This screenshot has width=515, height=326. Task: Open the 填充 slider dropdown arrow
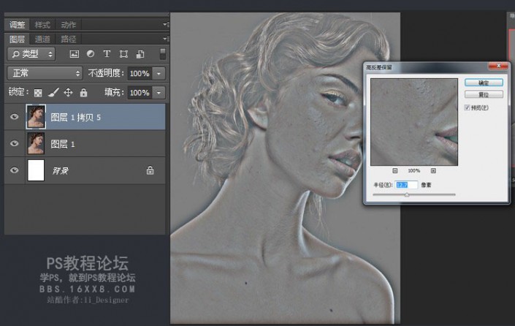[159, 93]
